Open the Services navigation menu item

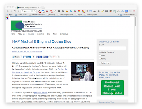(31, 34)
